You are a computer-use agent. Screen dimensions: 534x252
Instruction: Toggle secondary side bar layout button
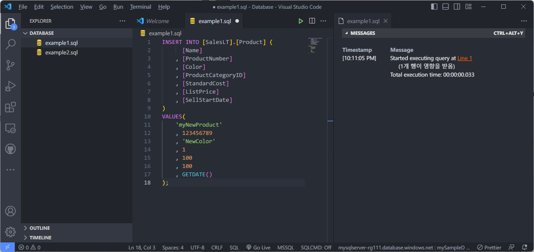pyautogui.click(x=457, y=7)
